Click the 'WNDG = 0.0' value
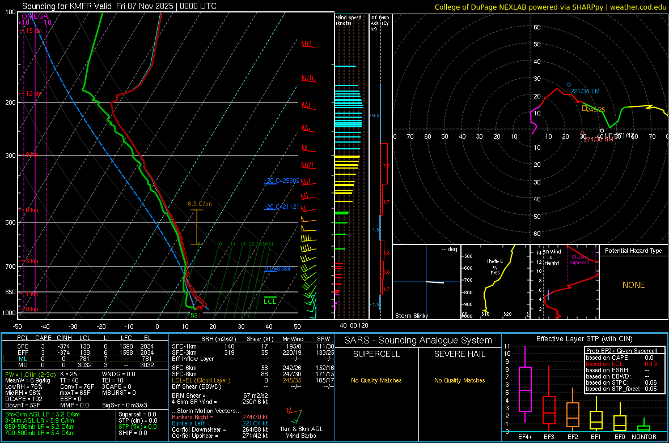Viewport: 669px width, 443px height. point(118,374)
